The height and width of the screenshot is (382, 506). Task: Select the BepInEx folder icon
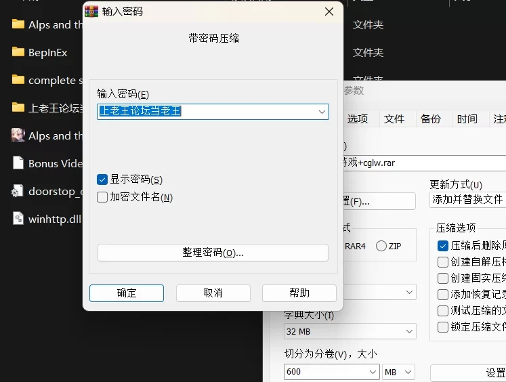click(18, 52)
